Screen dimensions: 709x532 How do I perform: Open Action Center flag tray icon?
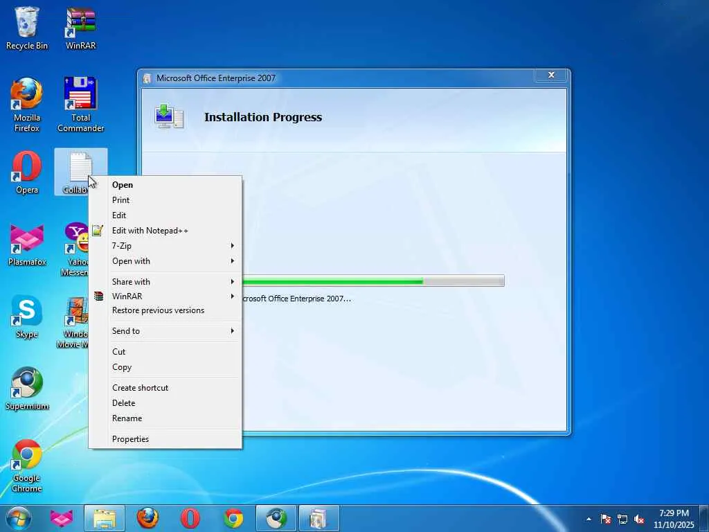point(605,519)
